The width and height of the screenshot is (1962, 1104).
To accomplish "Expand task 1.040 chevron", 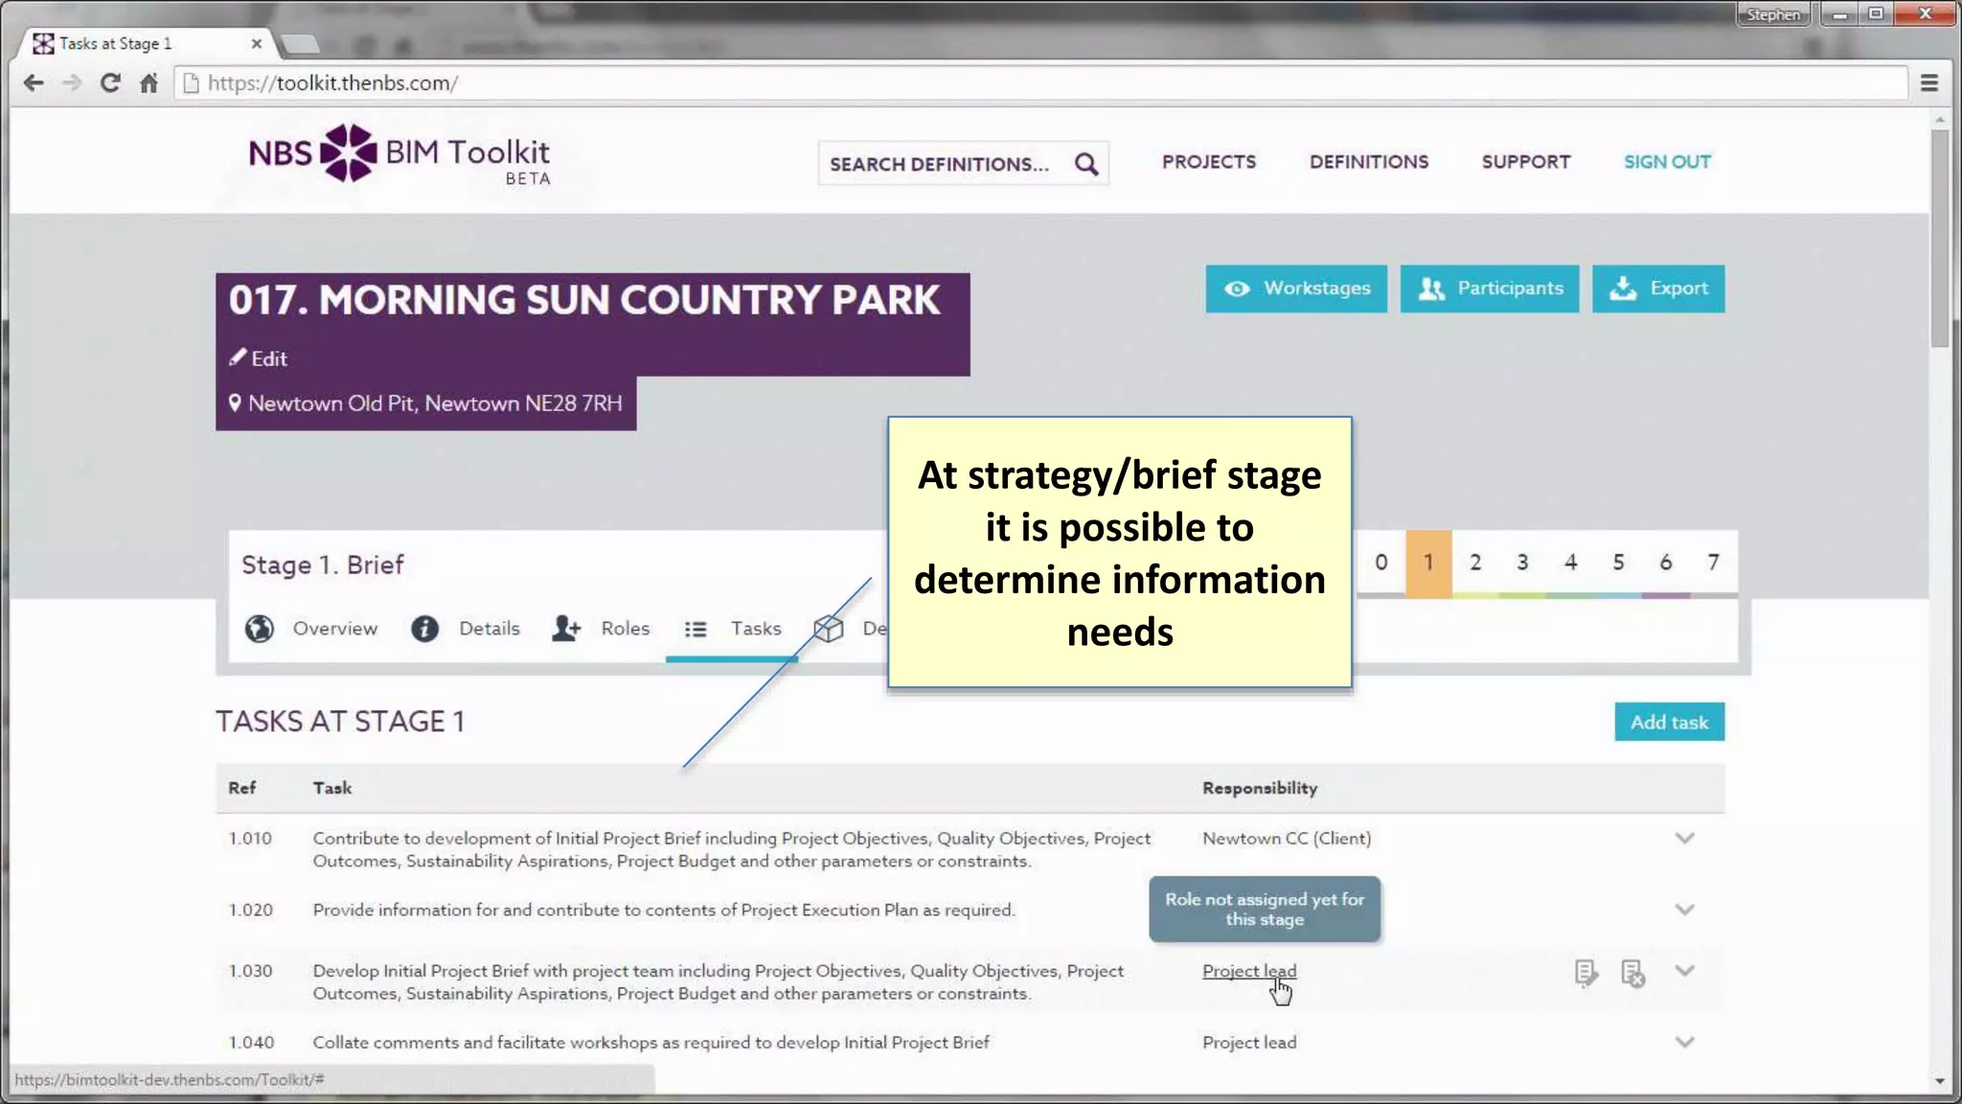I will click(x=1685, y=1042).
